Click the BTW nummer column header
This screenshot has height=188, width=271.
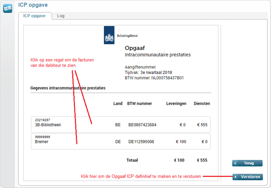tap(140, 104)
